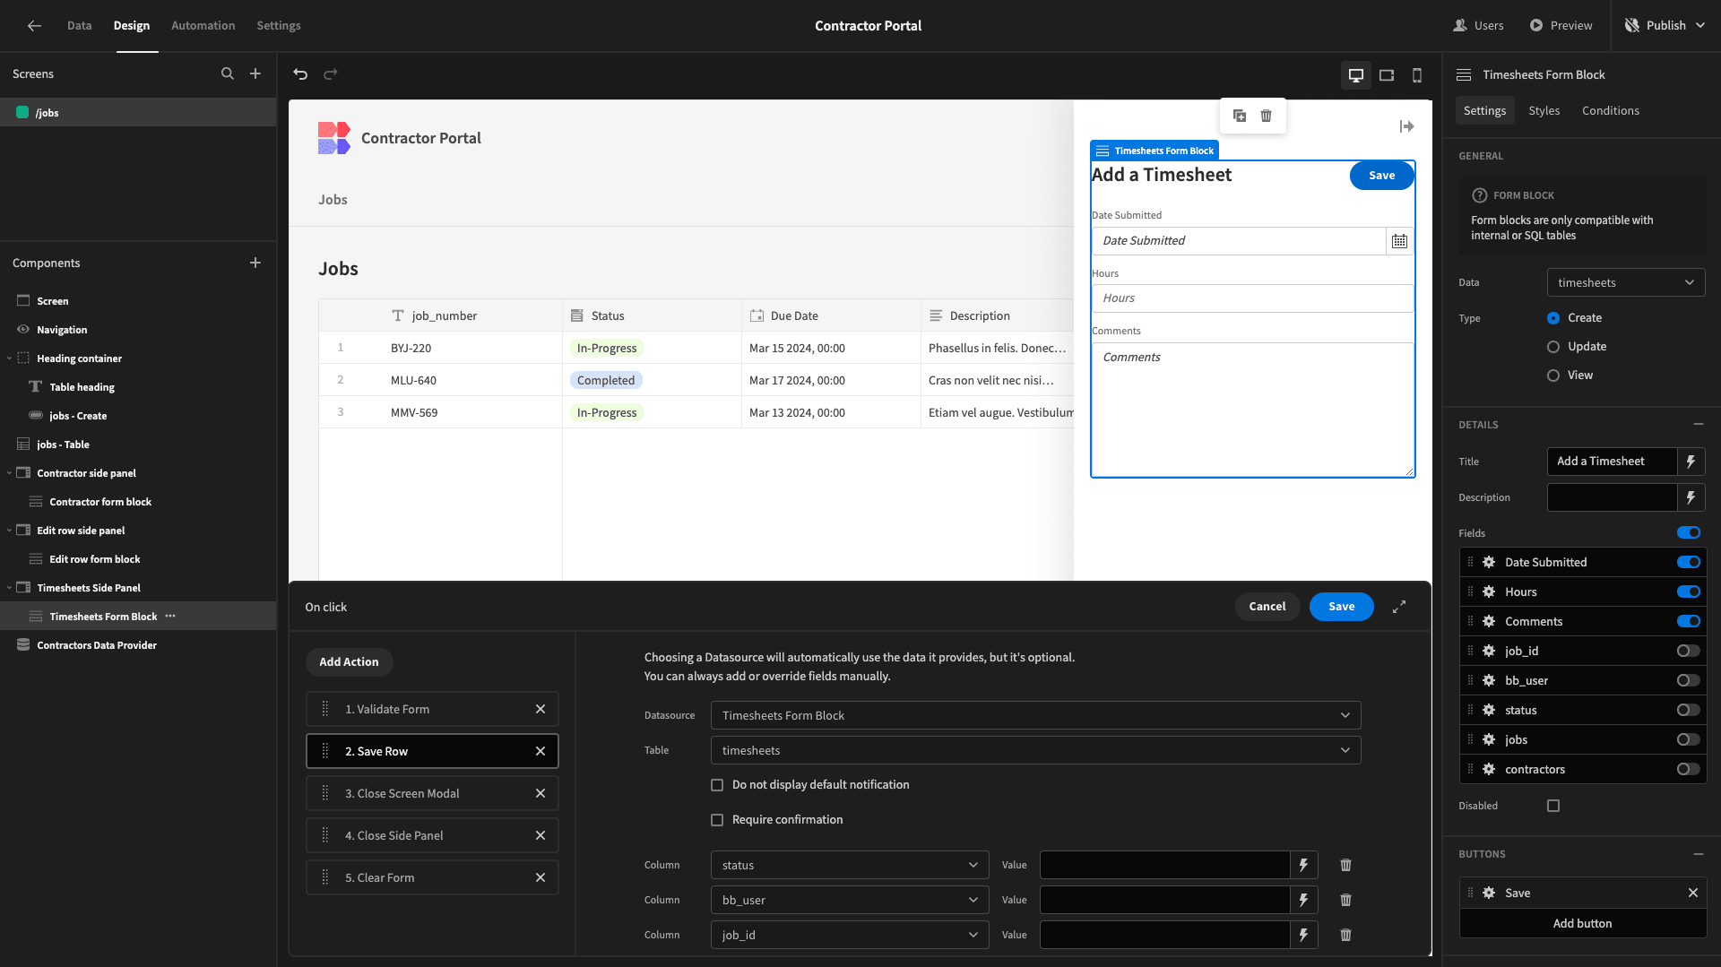Undo the last change

(x=300, y=74)
